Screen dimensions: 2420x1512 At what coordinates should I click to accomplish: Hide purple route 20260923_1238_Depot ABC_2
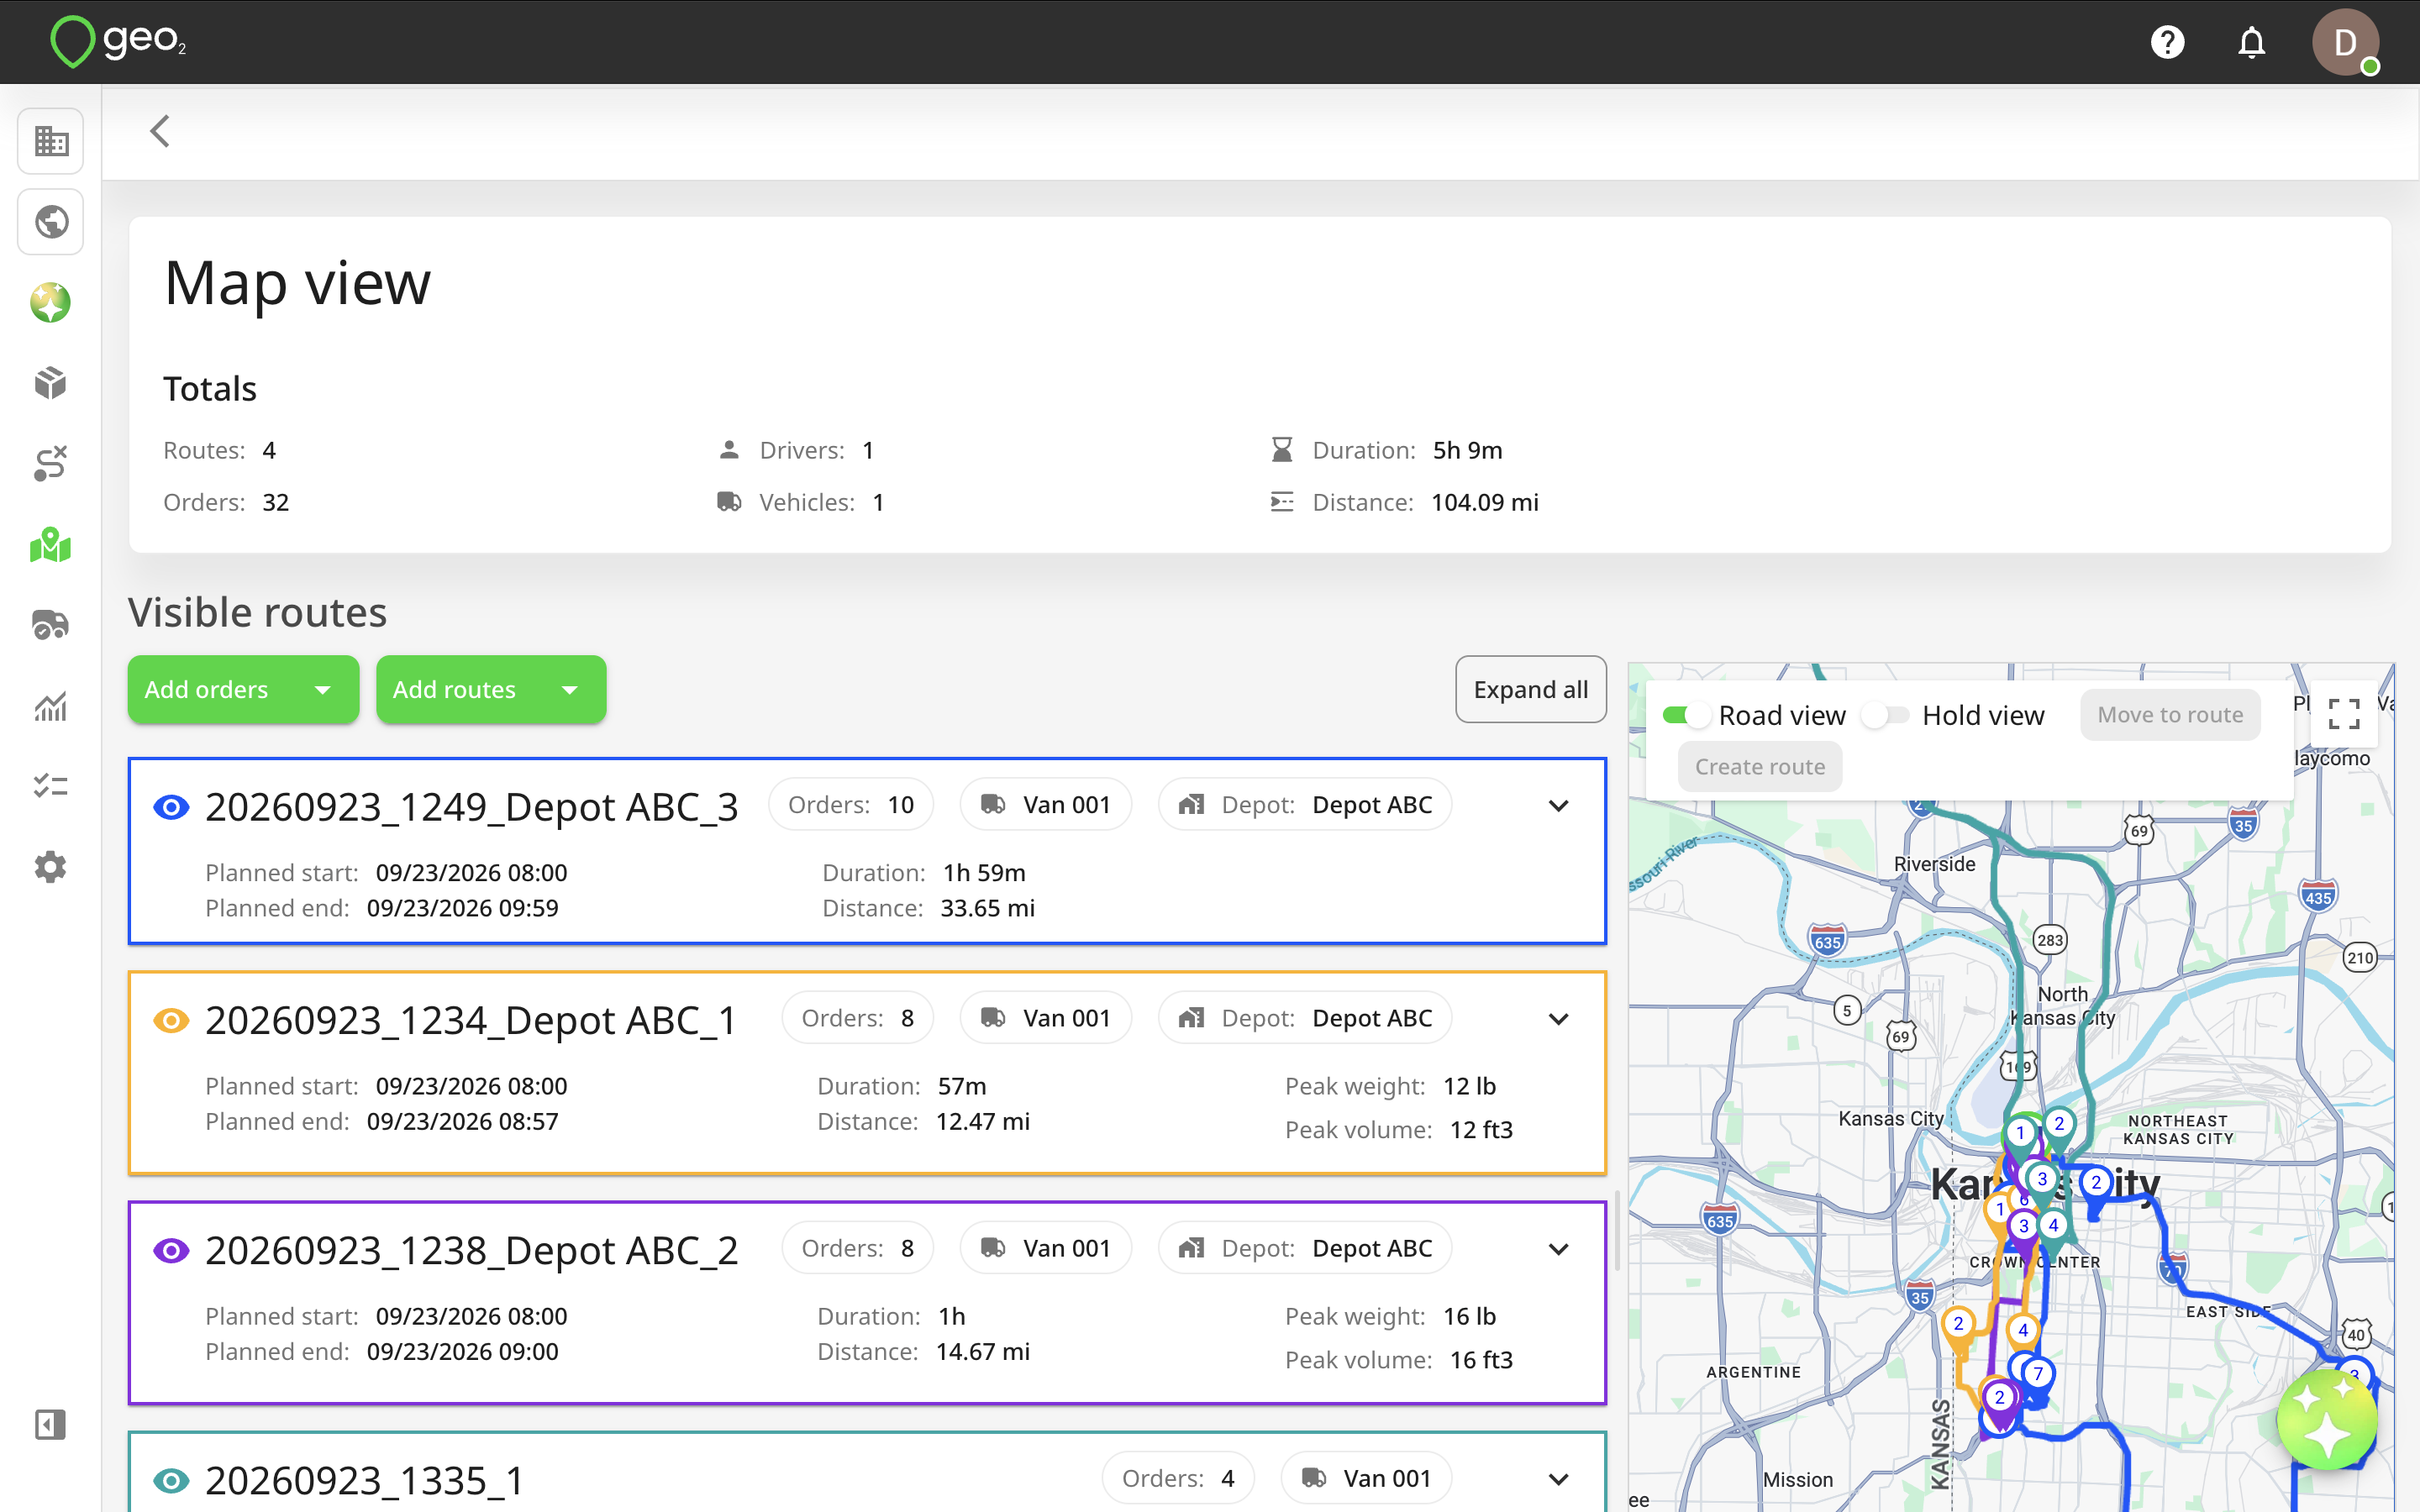(171, 1250)
